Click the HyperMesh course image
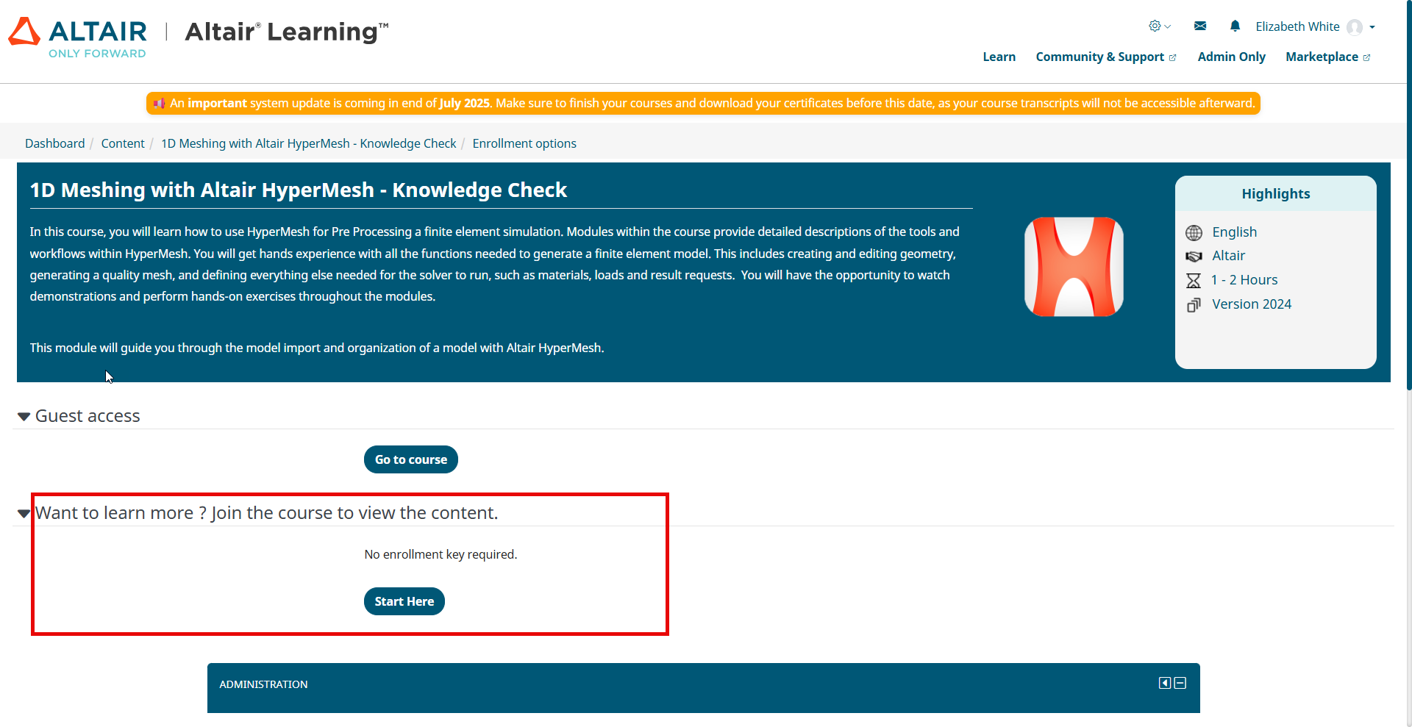This screenshot has width=1412, height=727. (1074, 267)
